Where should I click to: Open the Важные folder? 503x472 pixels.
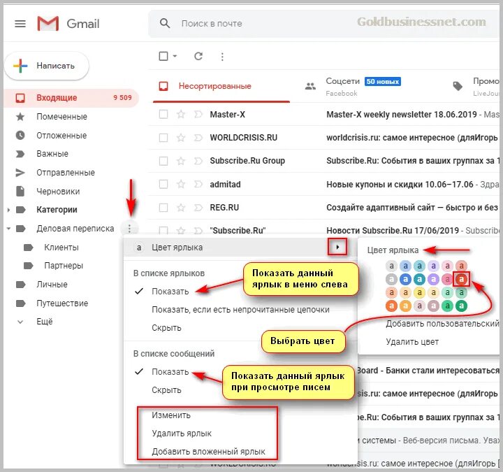52,154
